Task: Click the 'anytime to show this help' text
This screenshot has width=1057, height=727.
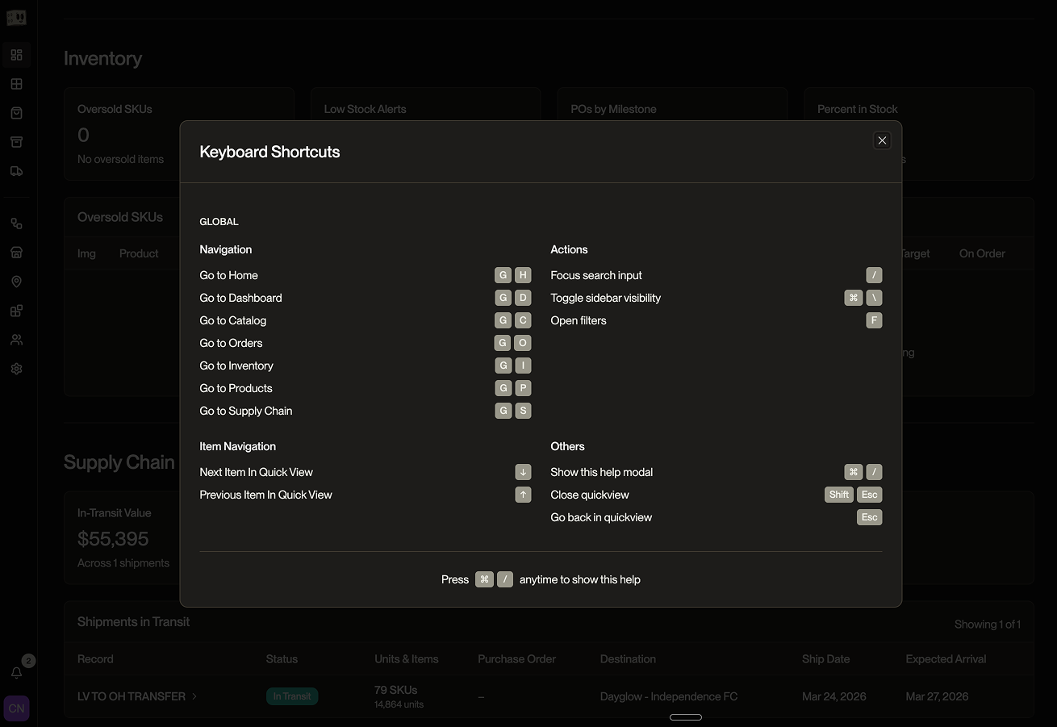Action: point(579,579)
